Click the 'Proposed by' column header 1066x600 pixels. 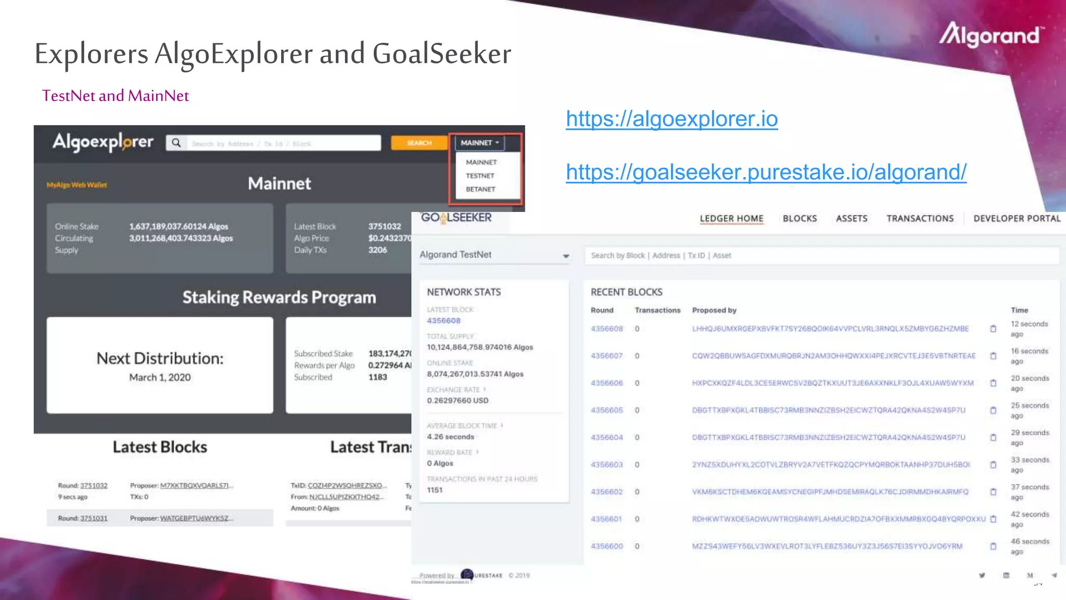point(714,310)
